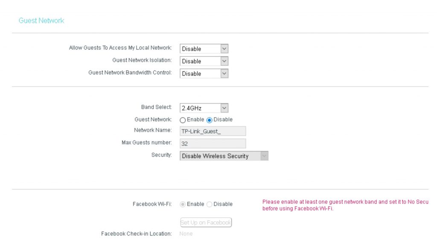
Task: Open the Disable Wireless Security dropdown
Action: click(x=224, y=156)
